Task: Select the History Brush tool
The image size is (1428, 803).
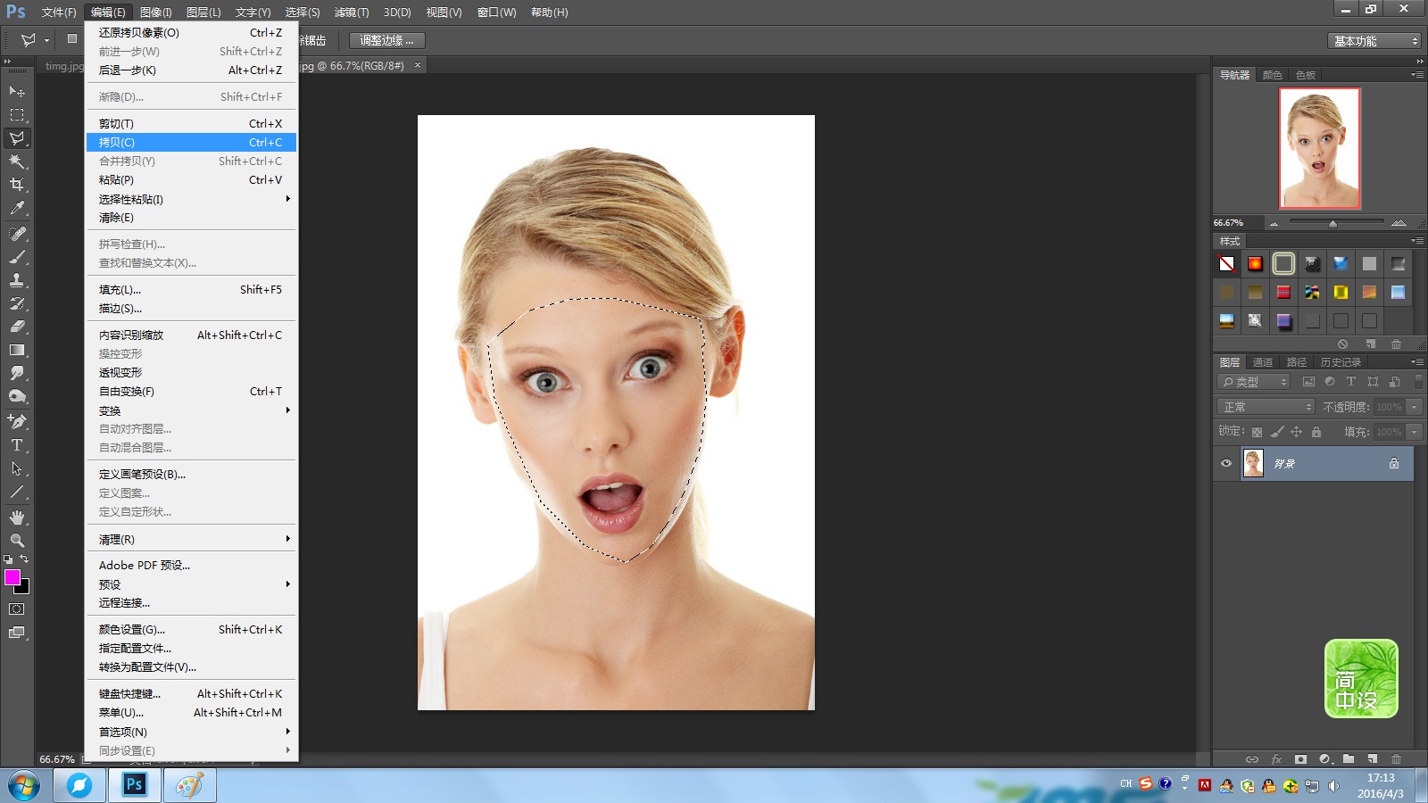Action: click(17, 303)
